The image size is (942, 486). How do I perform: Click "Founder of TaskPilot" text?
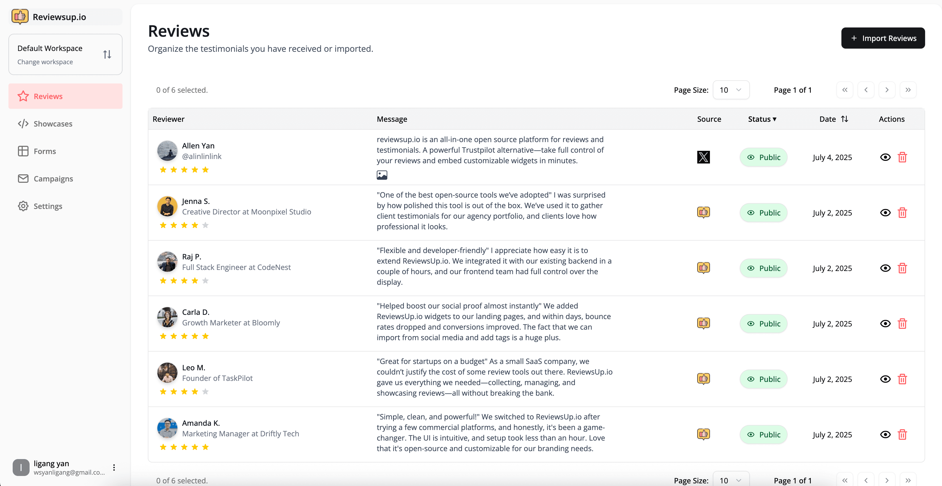(217, 378)
